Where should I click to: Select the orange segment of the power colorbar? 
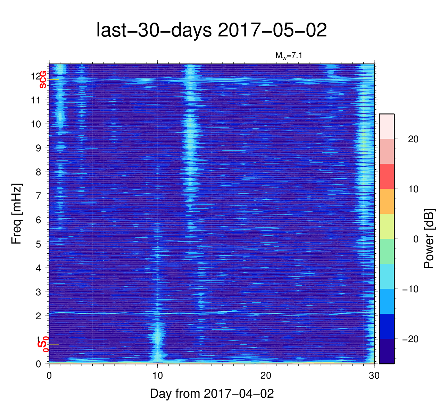point(387,201)
